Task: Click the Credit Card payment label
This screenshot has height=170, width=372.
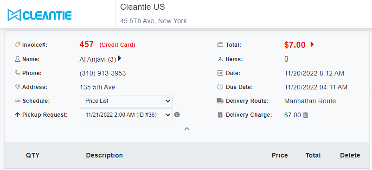Action: coord(117,45)
